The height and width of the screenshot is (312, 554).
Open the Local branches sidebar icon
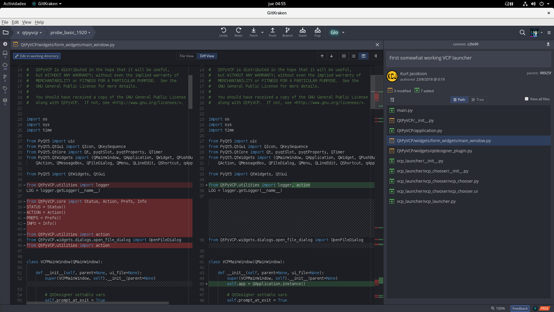[5, 54]
